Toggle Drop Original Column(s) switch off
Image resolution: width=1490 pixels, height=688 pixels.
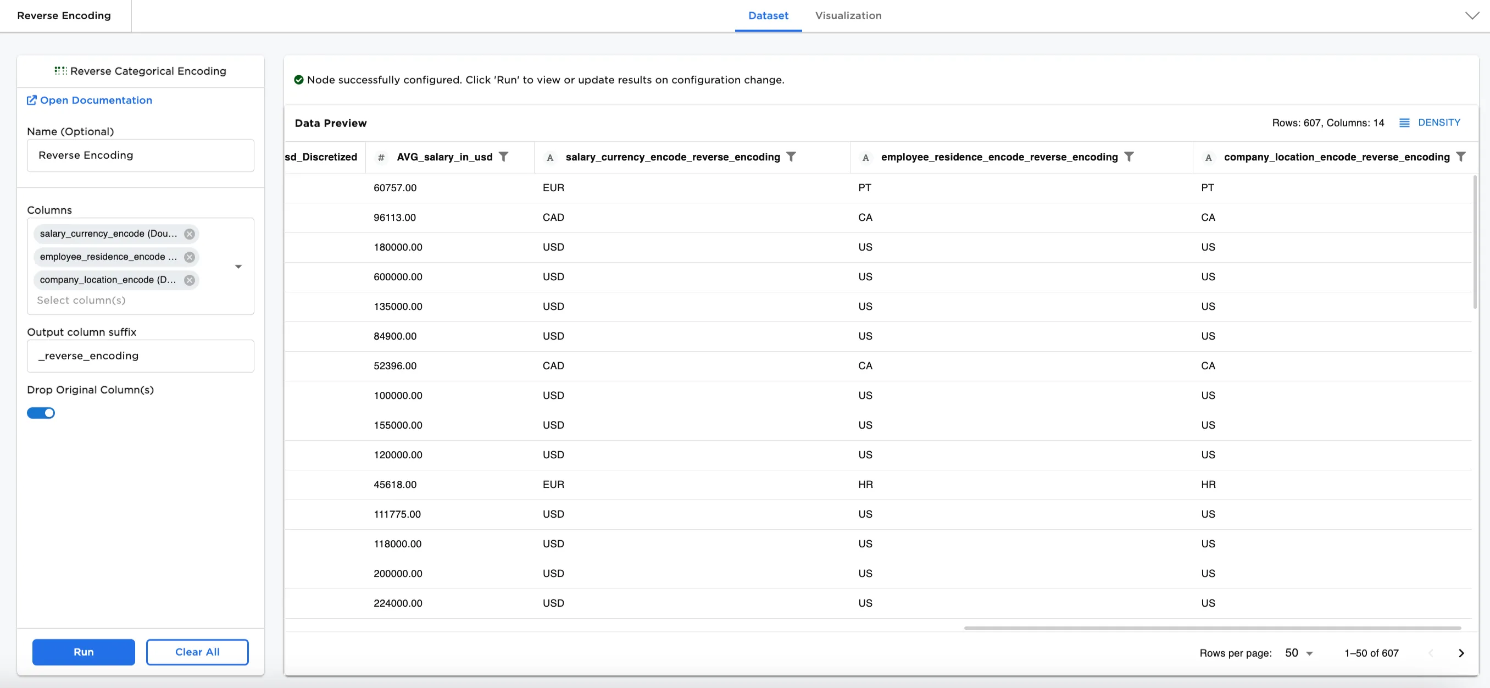pos(41,413)
